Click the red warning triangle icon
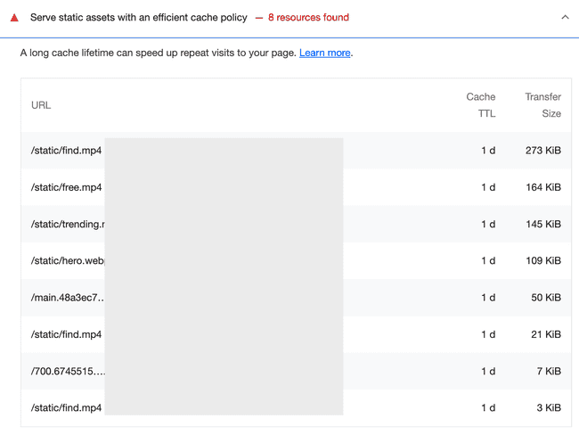 click(14, 18)
